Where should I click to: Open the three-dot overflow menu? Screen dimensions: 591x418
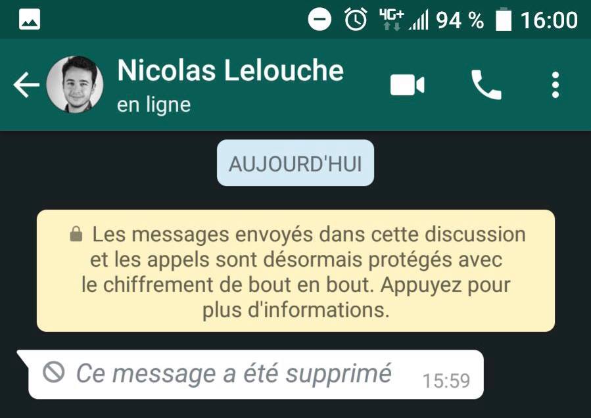point(556,85)
